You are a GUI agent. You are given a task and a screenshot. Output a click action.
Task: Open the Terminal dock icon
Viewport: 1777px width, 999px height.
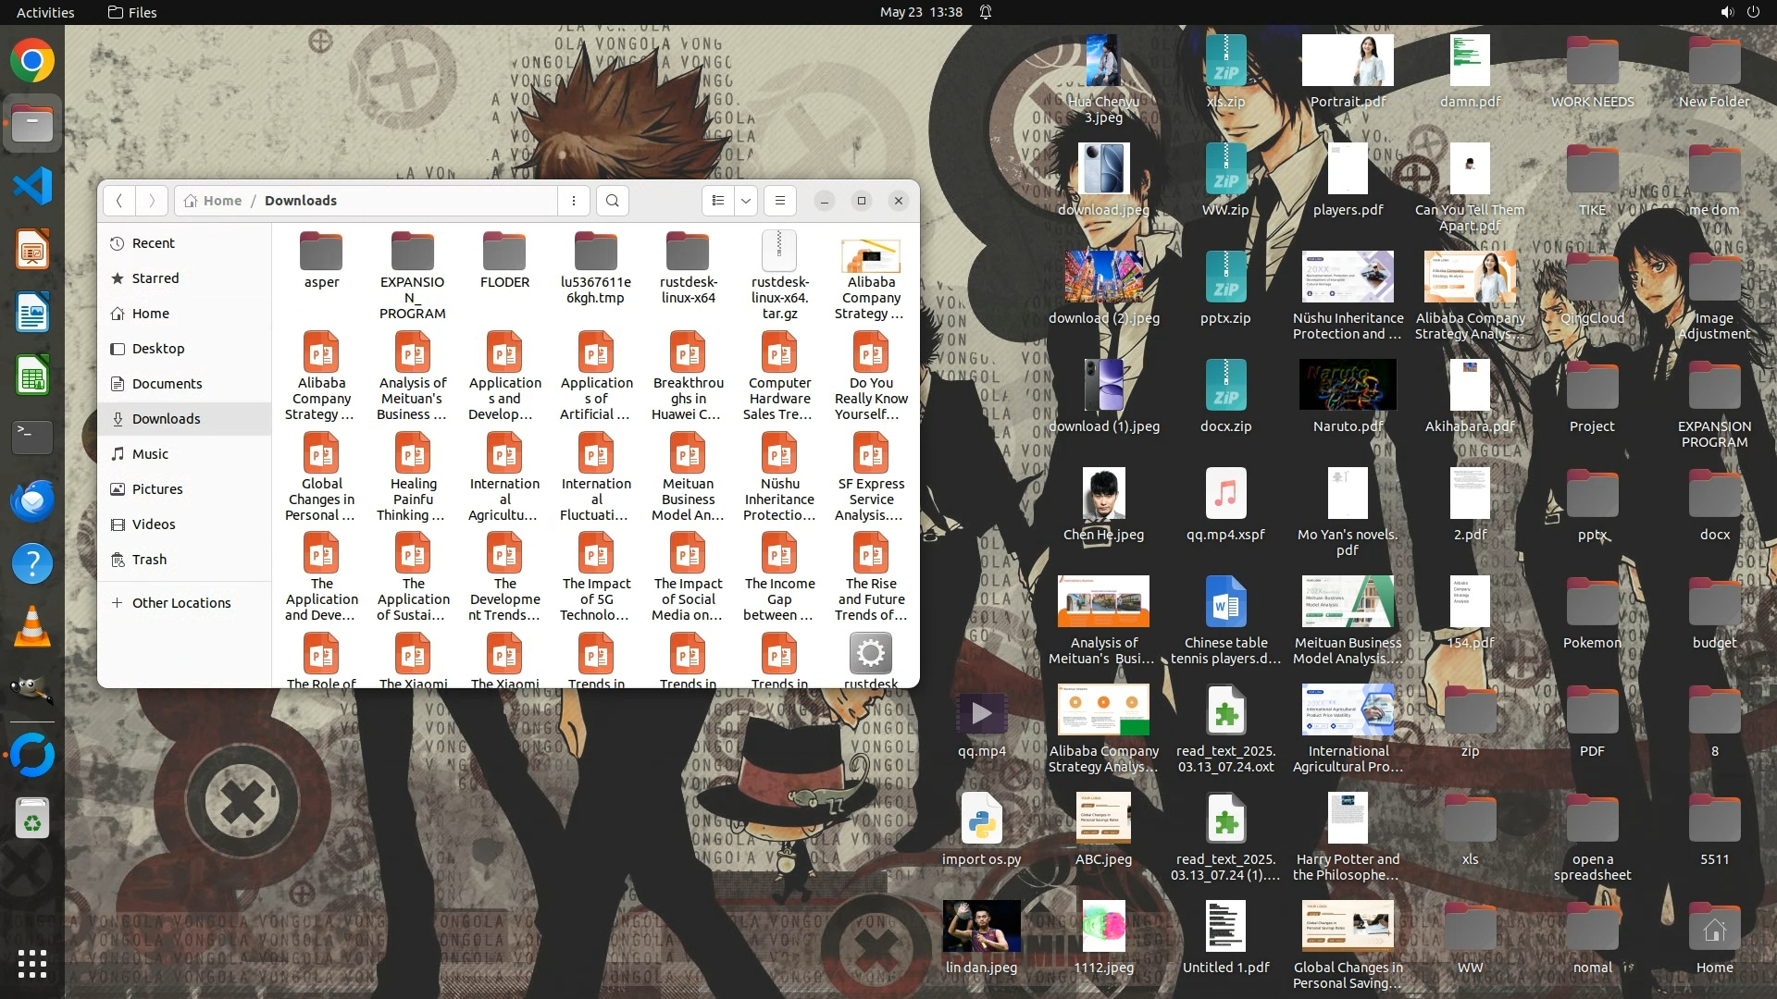pyautogui.click(x=32, y=438)
